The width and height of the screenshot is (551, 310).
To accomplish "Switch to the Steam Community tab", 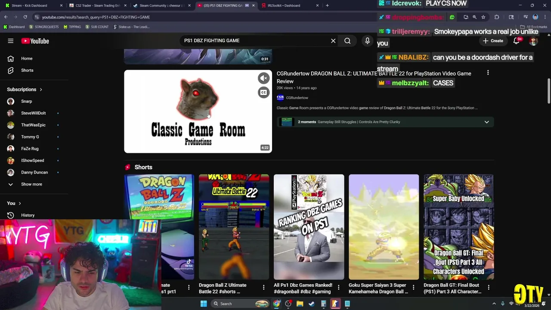I will click(x=162, y=6).
